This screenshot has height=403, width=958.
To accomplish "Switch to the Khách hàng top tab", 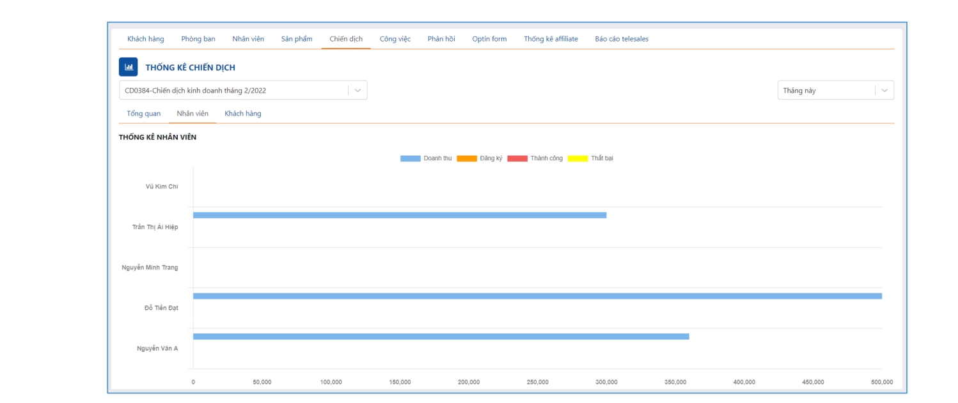I will tap(146, 39).
